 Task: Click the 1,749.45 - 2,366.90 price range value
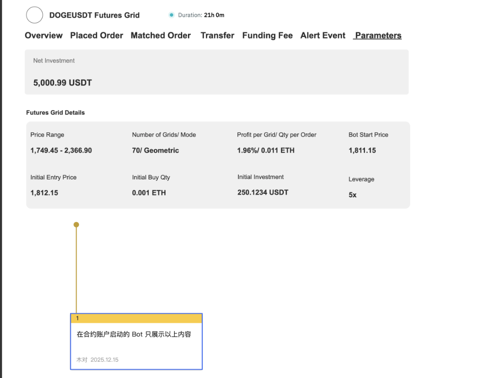point(61,151)
